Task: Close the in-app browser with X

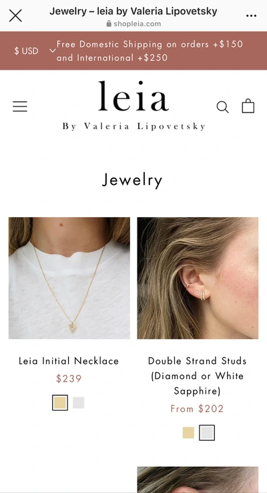Action: [x=15, y=15]
